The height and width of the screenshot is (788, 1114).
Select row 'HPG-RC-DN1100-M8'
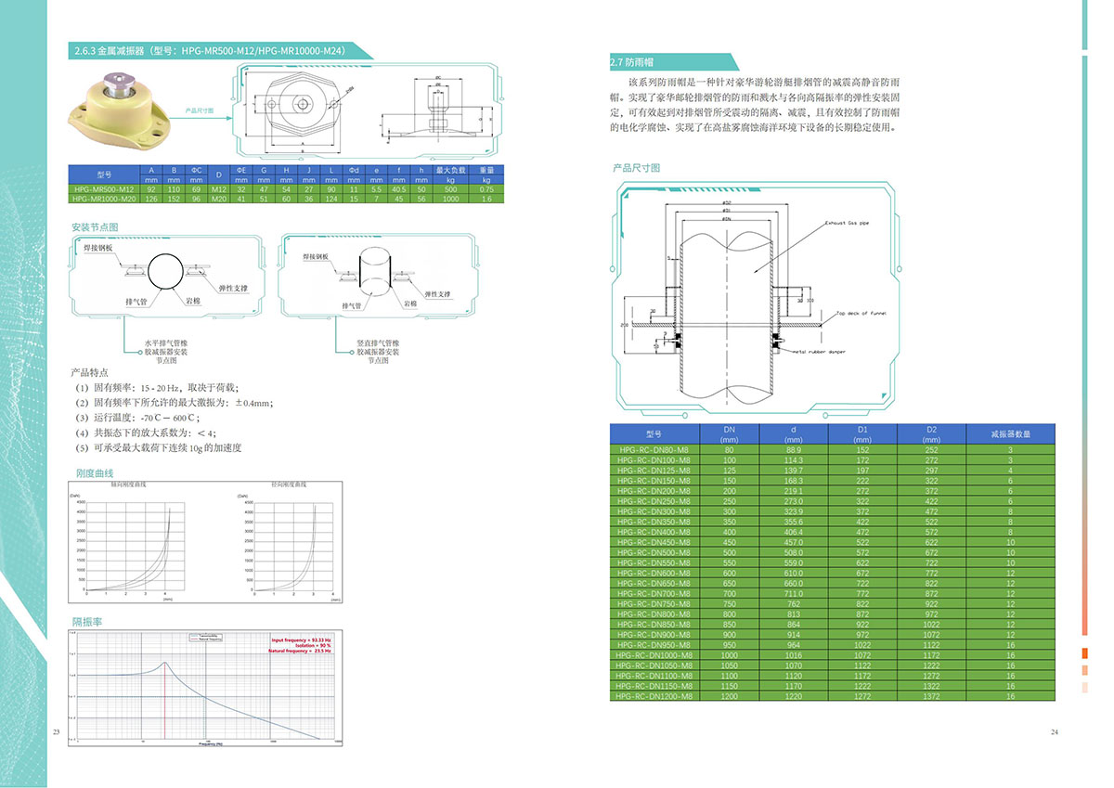[833, 676]
